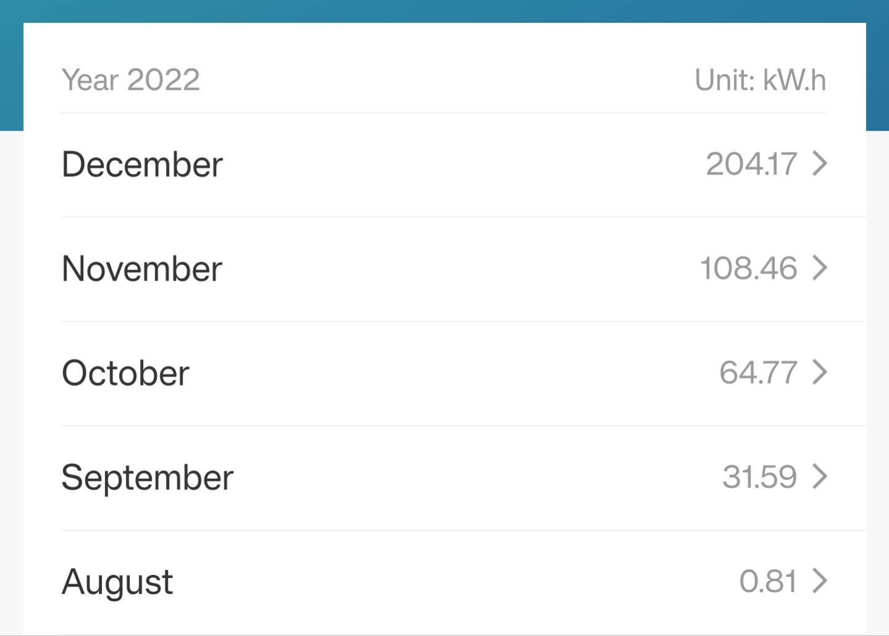Open the December chevron arrow

[820, 164]
